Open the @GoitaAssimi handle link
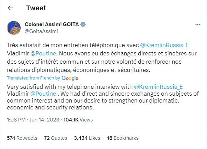The image size is (207, 149). coord(41,31)
